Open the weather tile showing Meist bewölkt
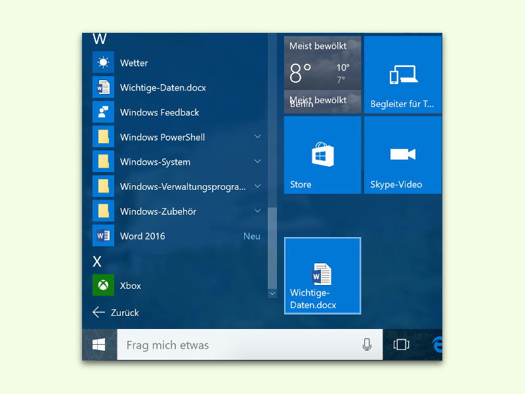This screenshot has height=394, width=525. (322, 75)
